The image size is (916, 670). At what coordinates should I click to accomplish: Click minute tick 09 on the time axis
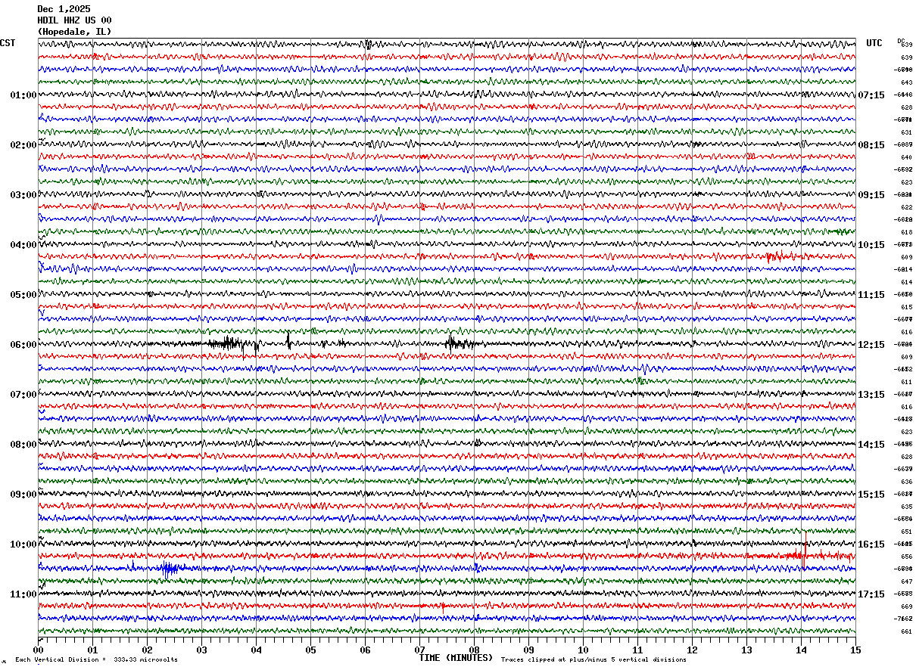click(529, 649)
